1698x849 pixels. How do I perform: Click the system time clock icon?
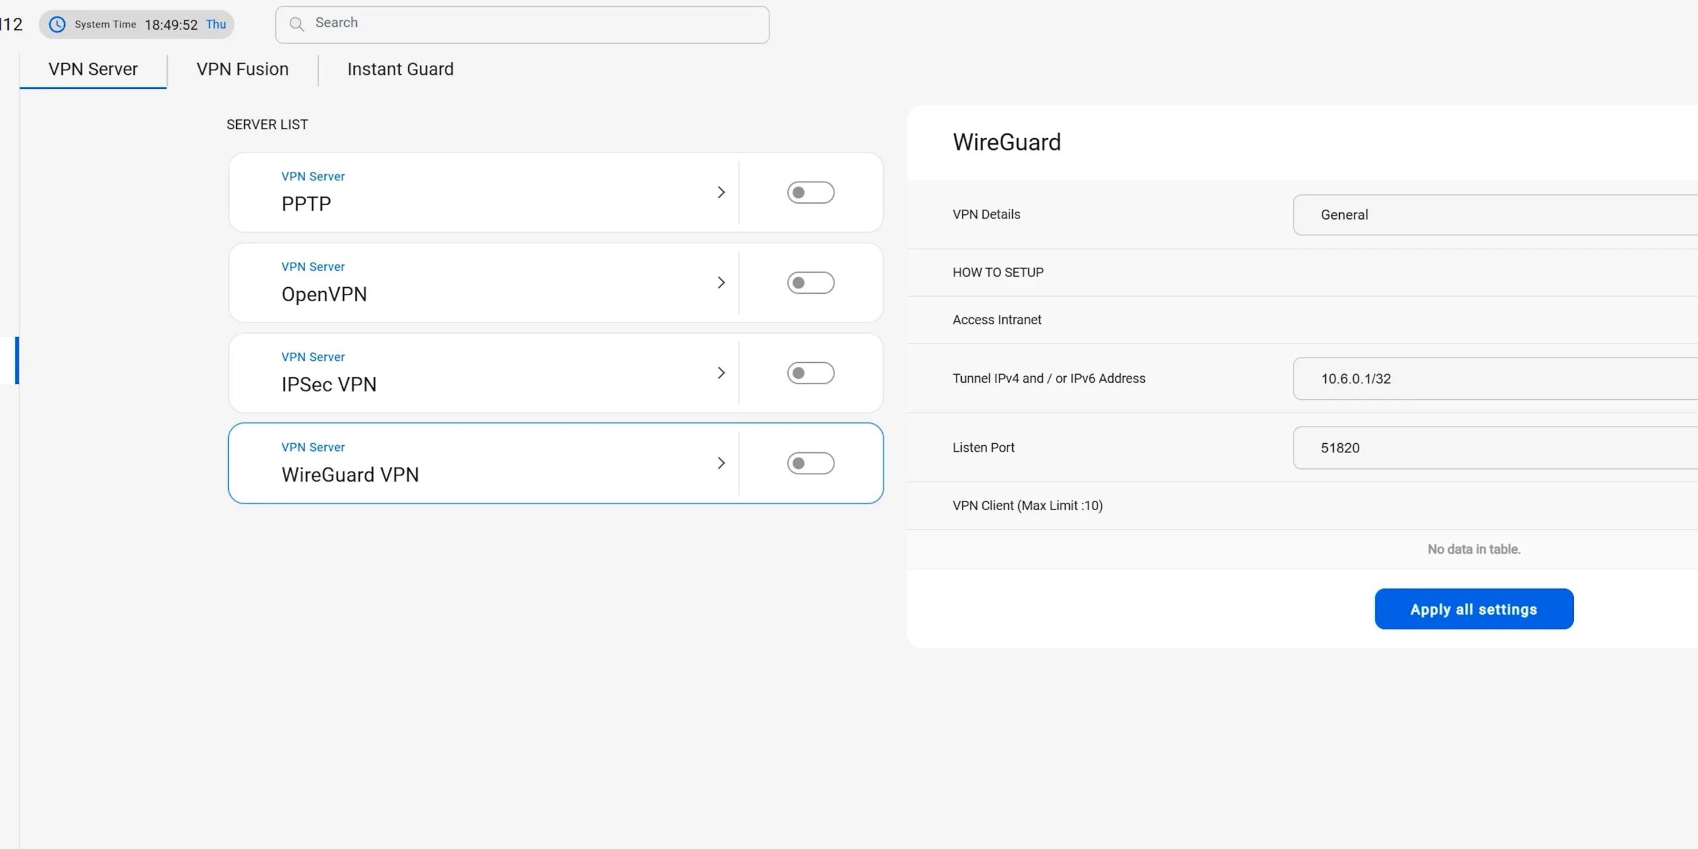coord(58,25)
